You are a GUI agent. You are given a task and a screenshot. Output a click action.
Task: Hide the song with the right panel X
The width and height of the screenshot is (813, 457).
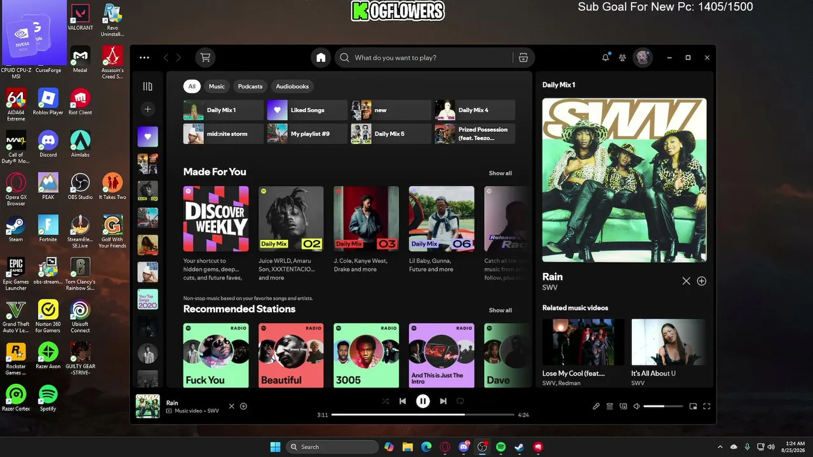click(x=687, y=281)
